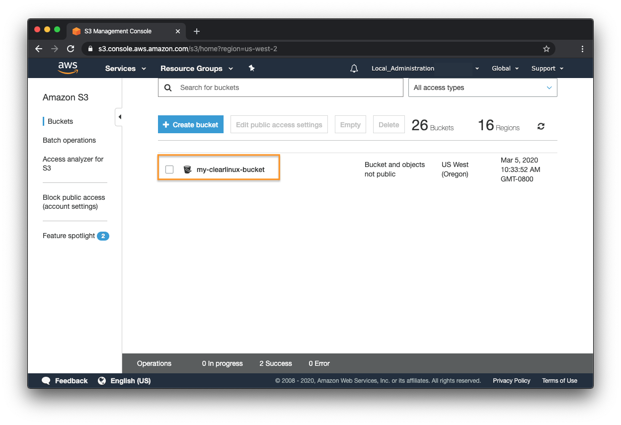Click the Empty button
Image resolution: width=621 pixels, height=425 pixels.
[350, 125]
